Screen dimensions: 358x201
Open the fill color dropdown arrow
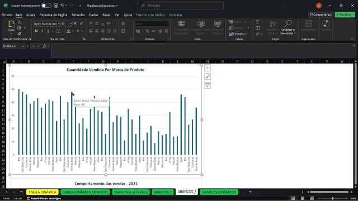73,31
